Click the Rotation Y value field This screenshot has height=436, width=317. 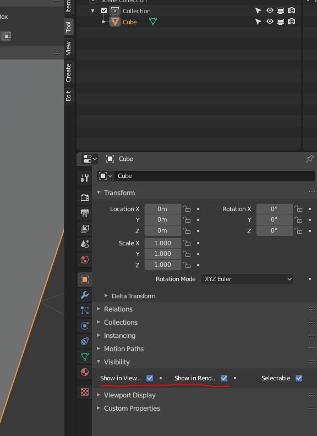pos(275,220)
